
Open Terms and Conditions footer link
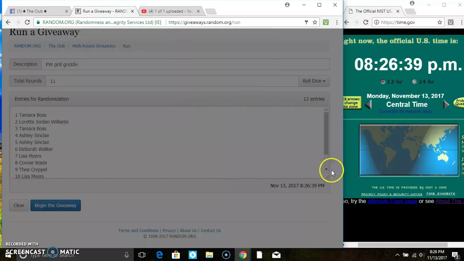click(138, 231)
